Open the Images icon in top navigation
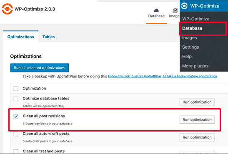Viewport: 228px width, 154px height. (x=174, y=13)
